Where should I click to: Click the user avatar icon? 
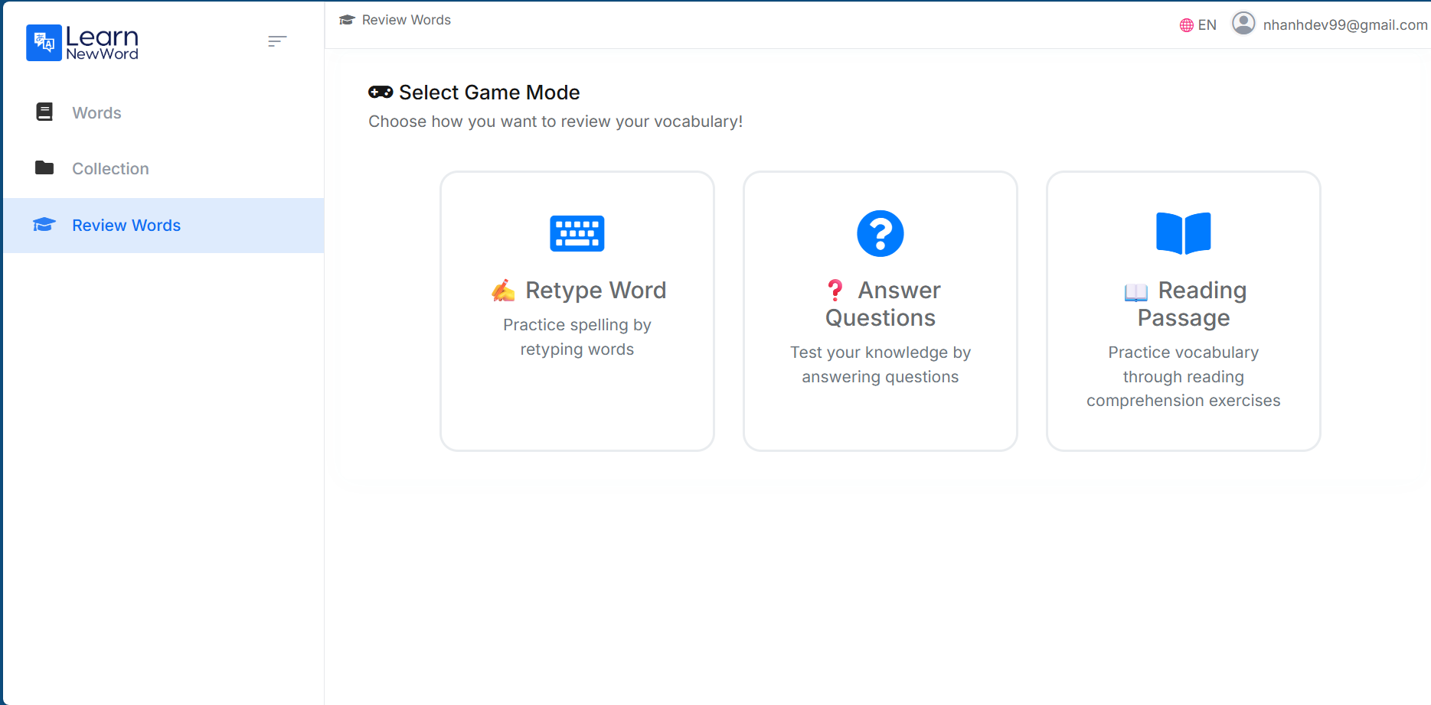(x=1243, y=24)
